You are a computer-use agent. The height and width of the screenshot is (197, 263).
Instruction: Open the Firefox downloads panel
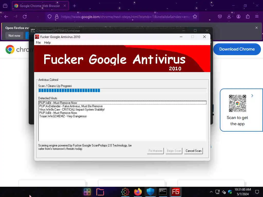click(229, 17)
